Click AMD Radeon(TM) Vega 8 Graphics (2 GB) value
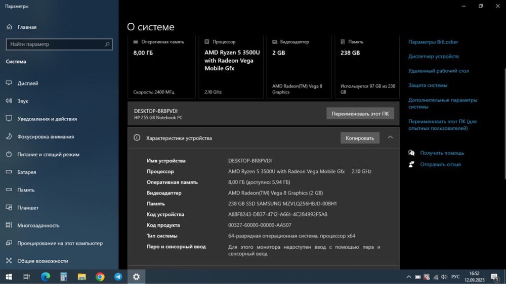This screenshot has height=284, width=506. pos(275,193)
